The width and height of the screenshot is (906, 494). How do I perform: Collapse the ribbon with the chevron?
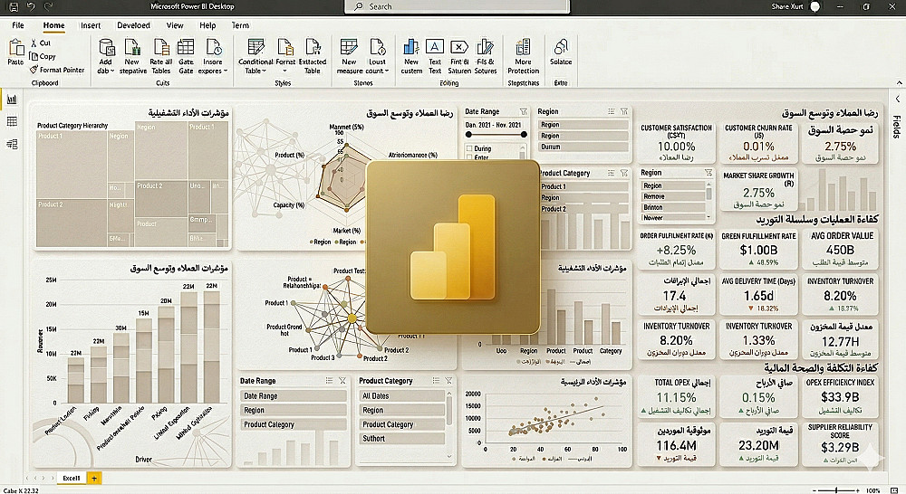899,83
